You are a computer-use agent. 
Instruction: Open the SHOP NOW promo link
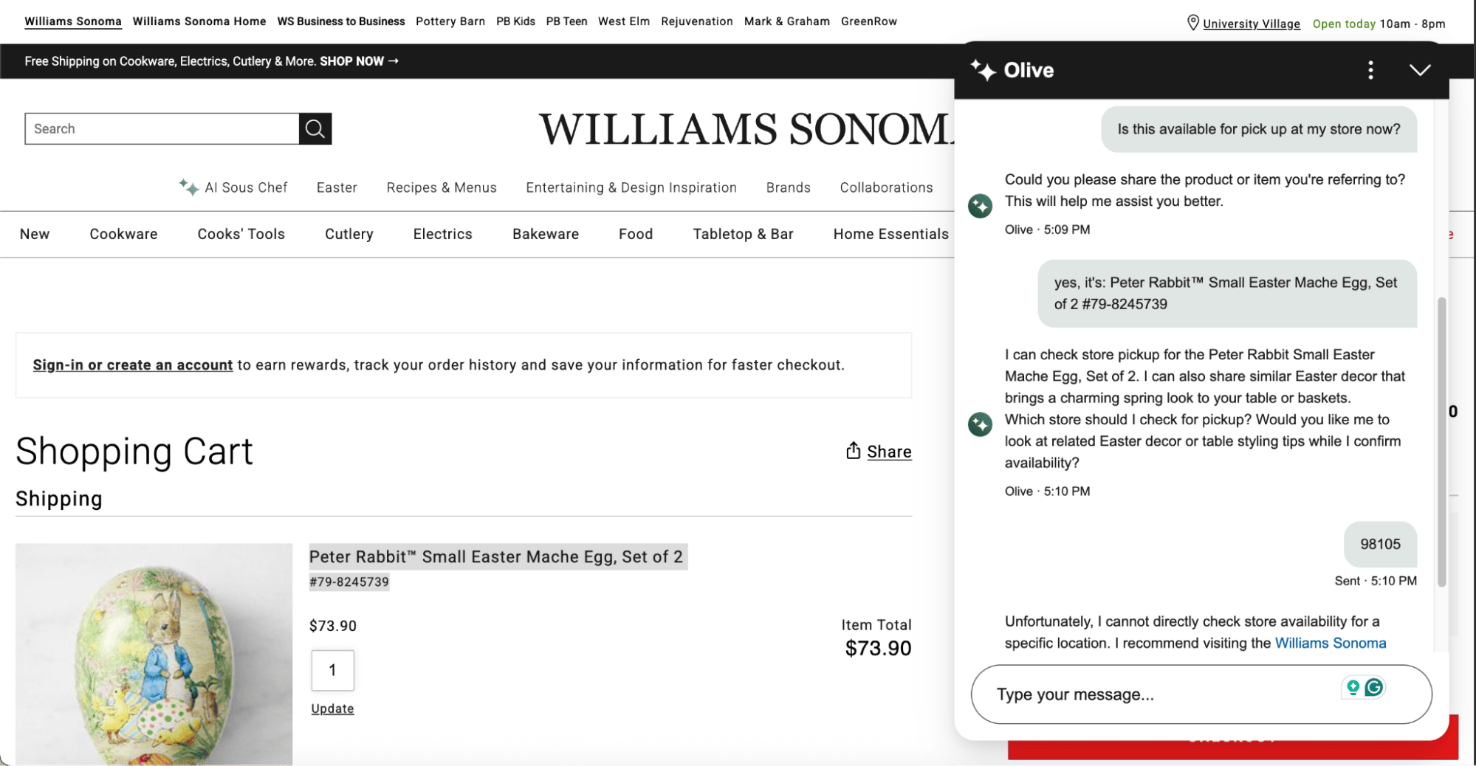tap(359, 61)
